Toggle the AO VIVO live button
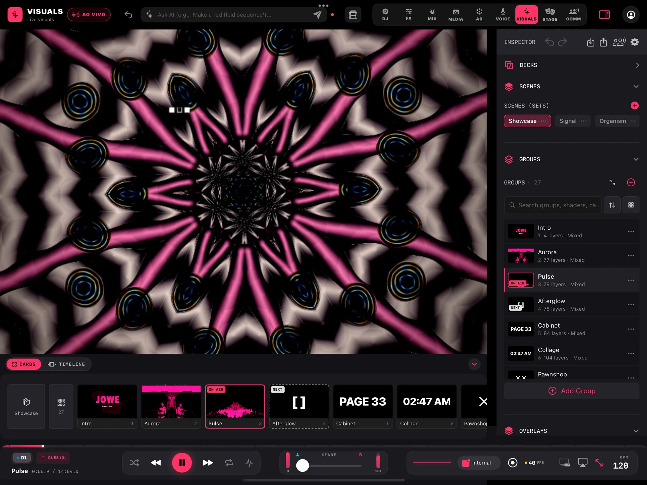The width and height of the screenshot is (647, 485). 89,15
